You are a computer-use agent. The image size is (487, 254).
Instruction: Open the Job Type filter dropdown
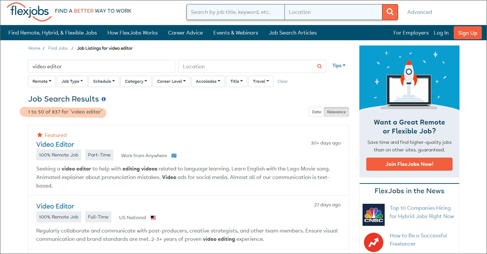click(72, 81)
